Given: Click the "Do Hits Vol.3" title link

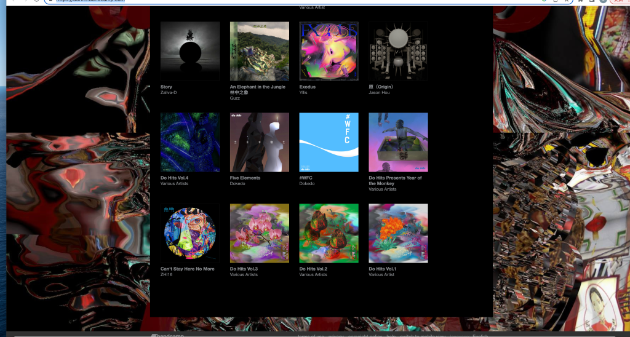Looking at the screenshot, I should (x=244, y=269).
